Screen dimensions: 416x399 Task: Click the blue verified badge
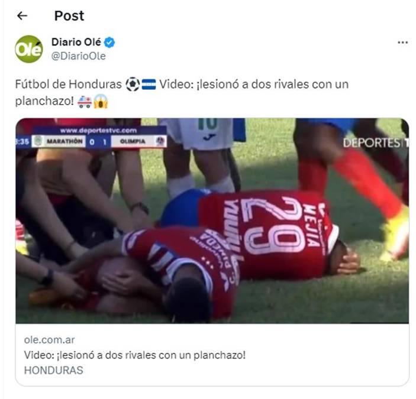coord(109,43)
